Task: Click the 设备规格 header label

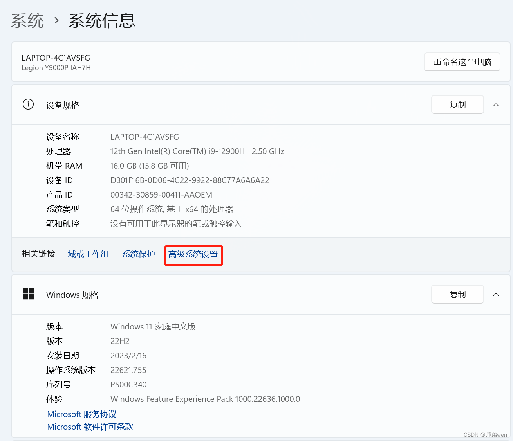Action: [63, 105]
